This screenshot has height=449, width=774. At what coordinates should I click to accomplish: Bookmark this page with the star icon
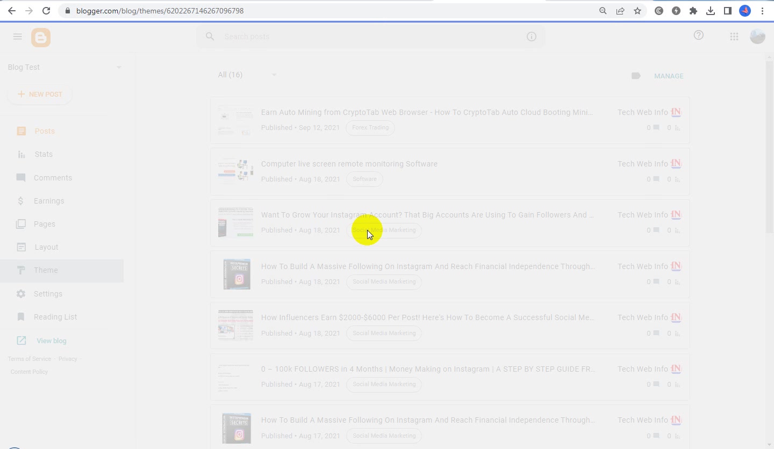coord(637,11)
